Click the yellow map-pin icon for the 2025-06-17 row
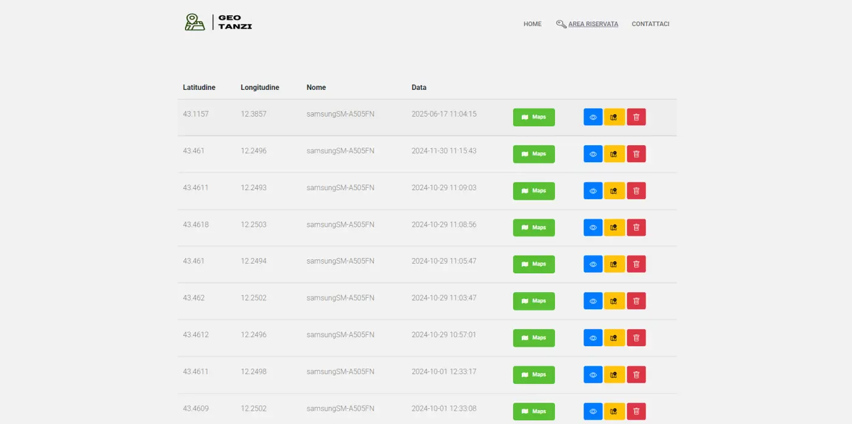The image size is (852, 424). pos(614,117)
